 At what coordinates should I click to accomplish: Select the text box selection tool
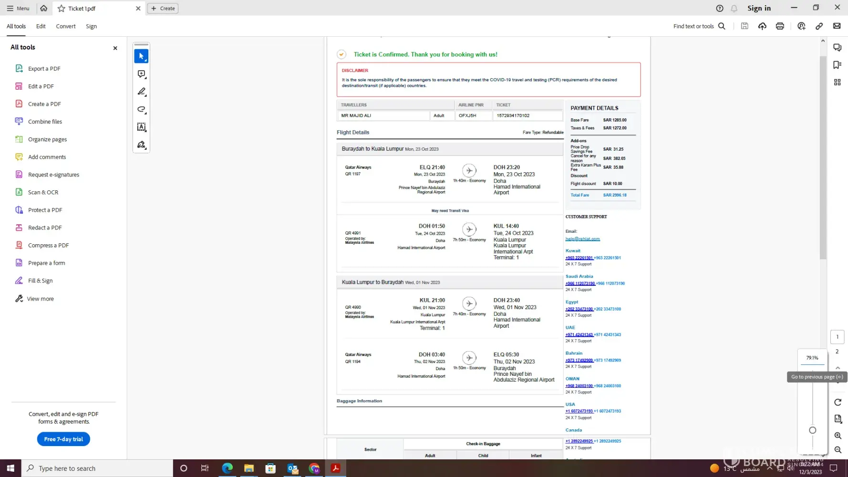point(141,127)
